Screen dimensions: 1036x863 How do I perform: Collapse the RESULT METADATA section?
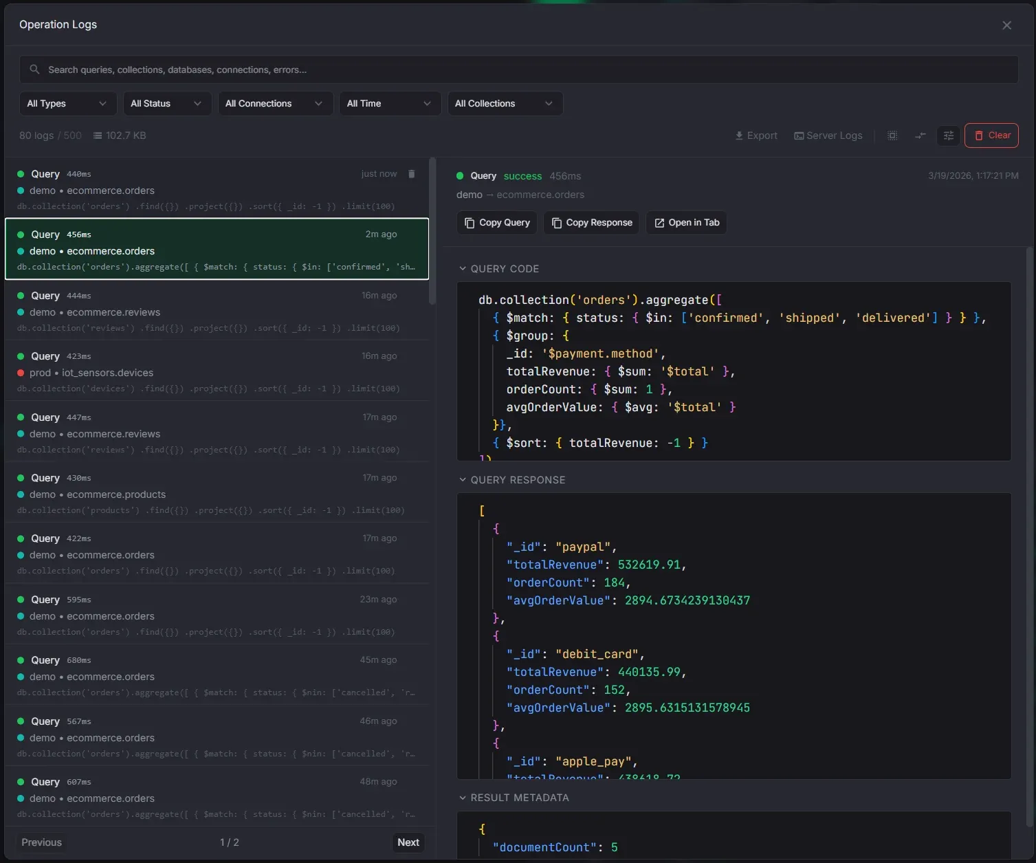point(514,798)
